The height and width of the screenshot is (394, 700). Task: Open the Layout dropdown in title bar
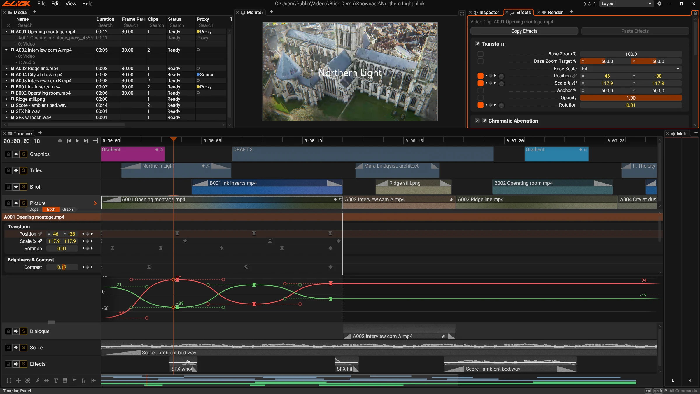(x=626, y=4)
